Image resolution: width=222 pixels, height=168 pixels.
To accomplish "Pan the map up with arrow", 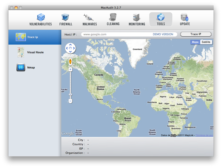I will click(71, 45).
